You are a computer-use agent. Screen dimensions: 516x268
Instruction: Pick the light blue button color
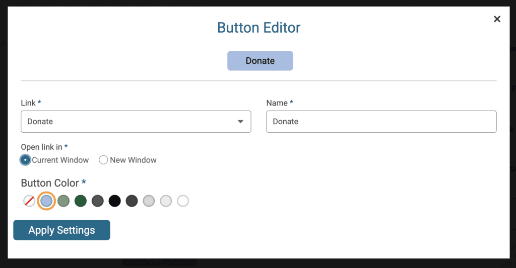tap(46, 201)
